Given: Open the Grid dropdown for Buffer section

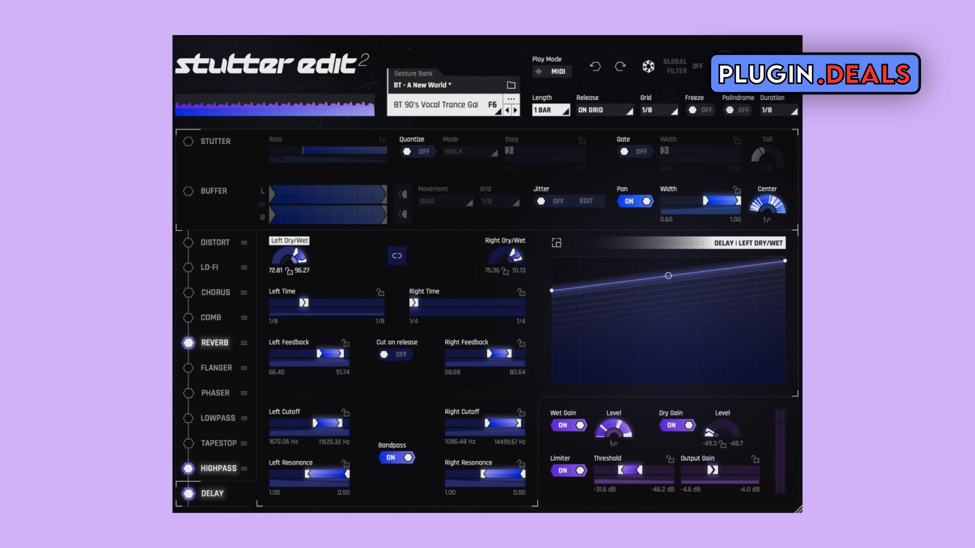Looking at the screenshot, I should (499, 201).
